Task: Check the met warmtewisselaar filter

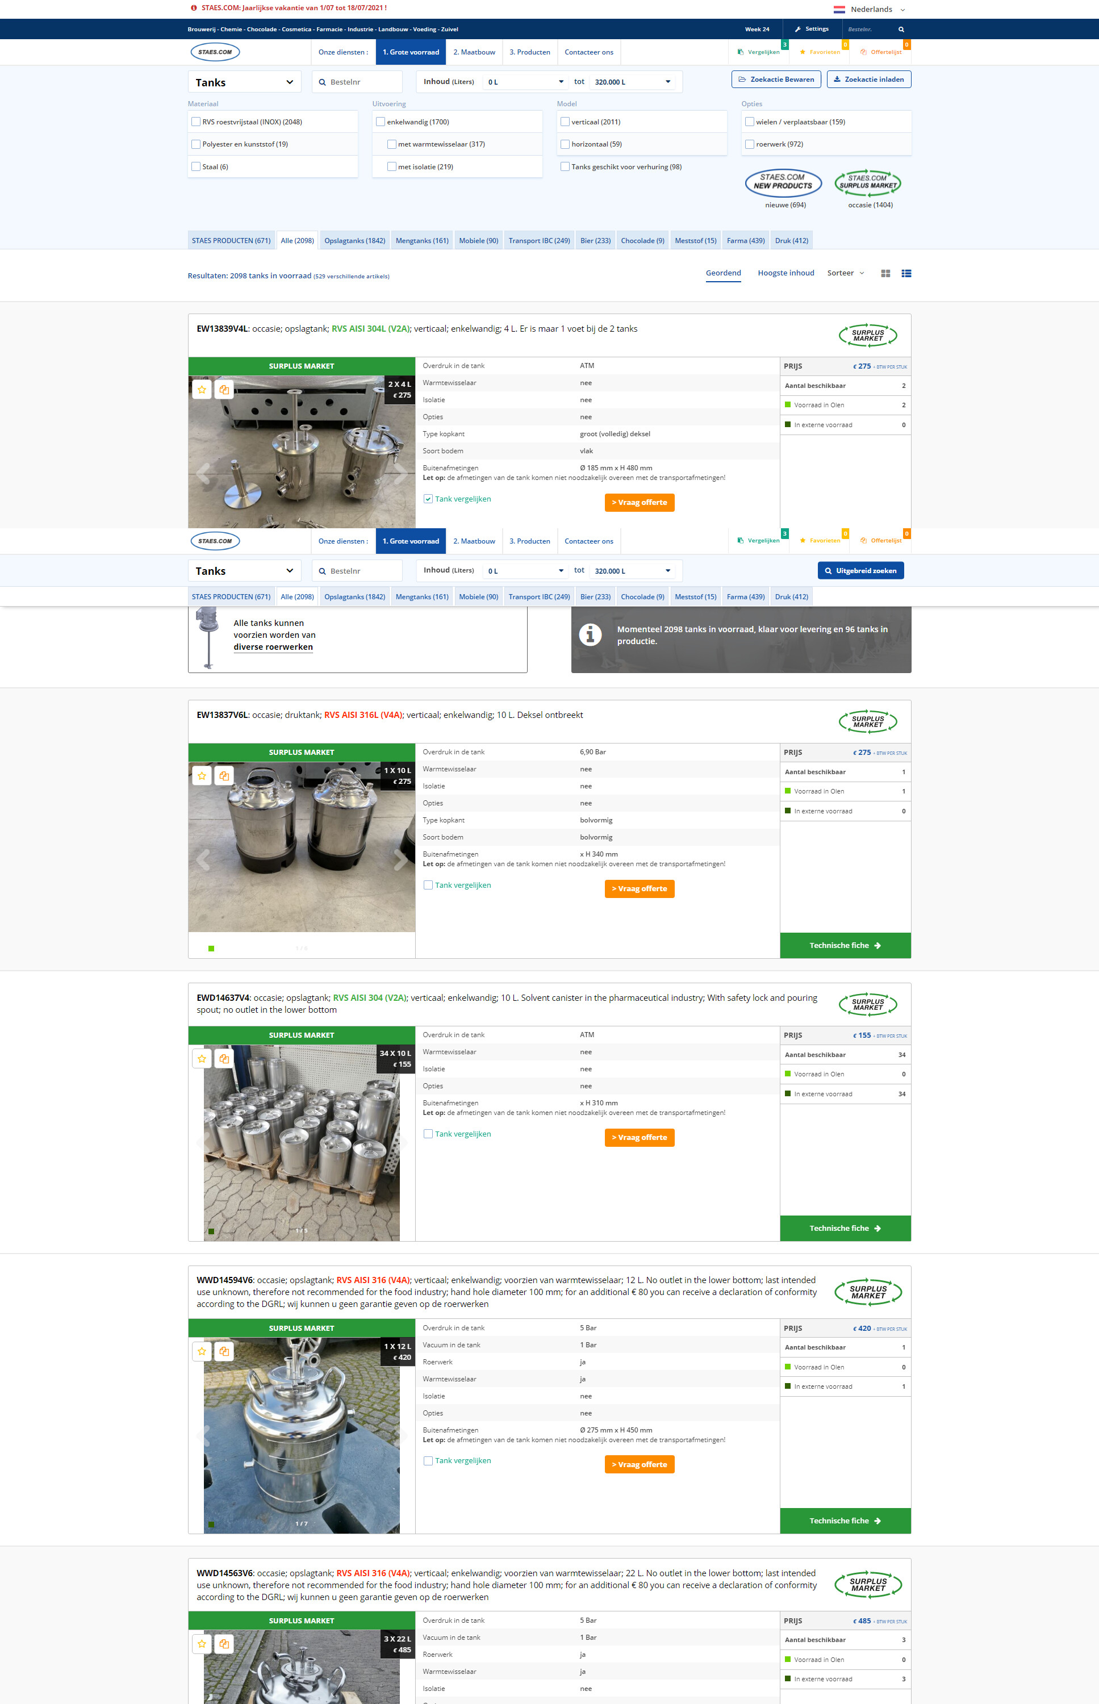Action: pyautogui.click(x=392, y=144)
